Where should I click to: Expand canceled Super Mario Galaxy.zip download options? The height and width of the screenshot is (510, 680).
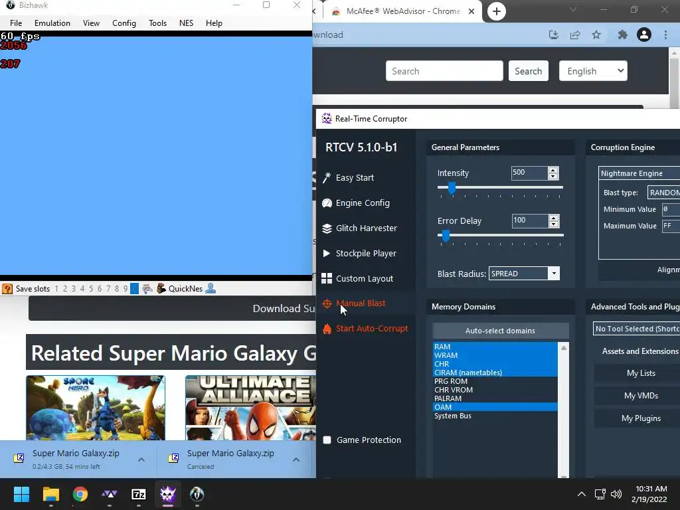pyautogui.click(x=296, y=460)
